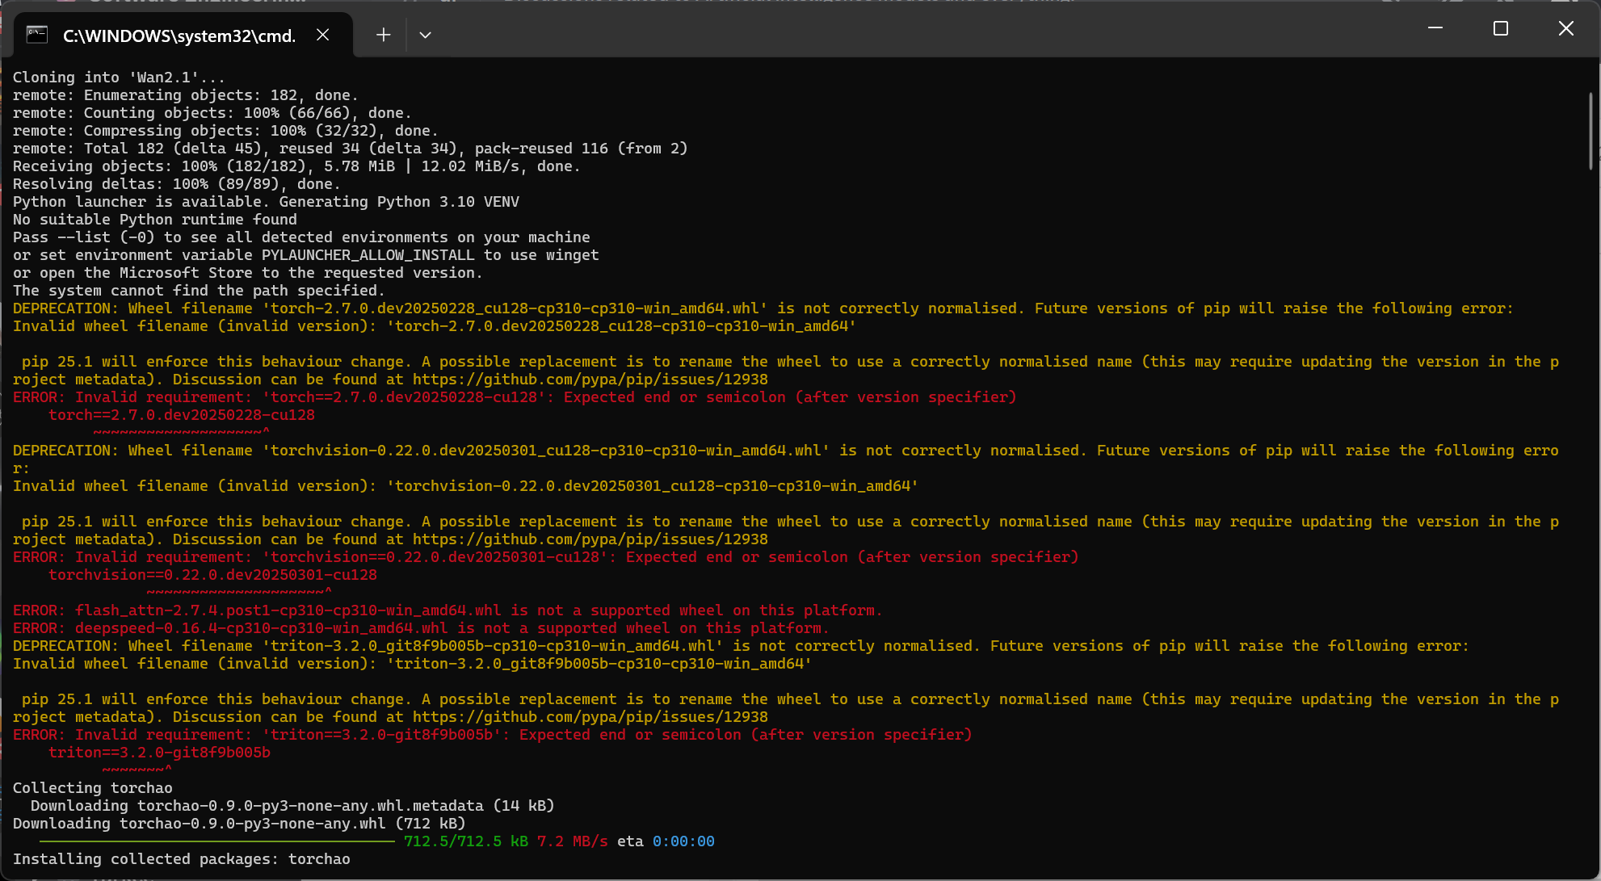This screenshot has width=1601, height=881.
Task: Click the "Installing collected packages: torchao" line
Action: [181, 859]
